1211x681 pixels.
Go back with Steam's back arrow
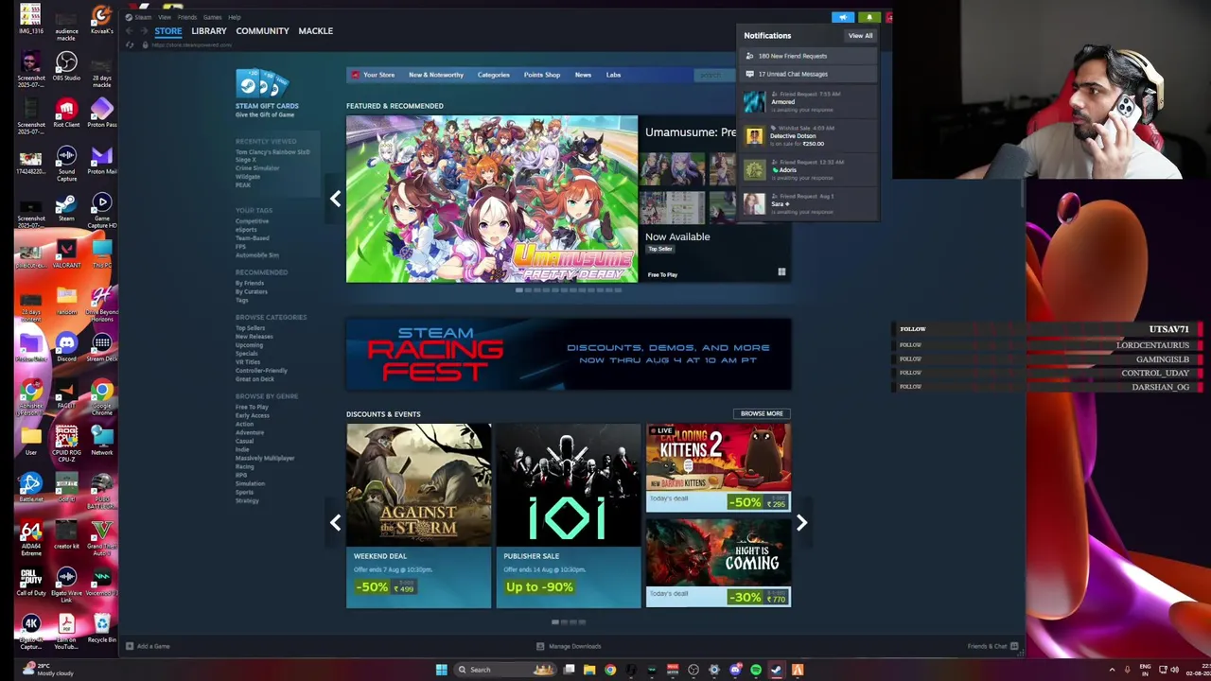[x=129, y=31]
